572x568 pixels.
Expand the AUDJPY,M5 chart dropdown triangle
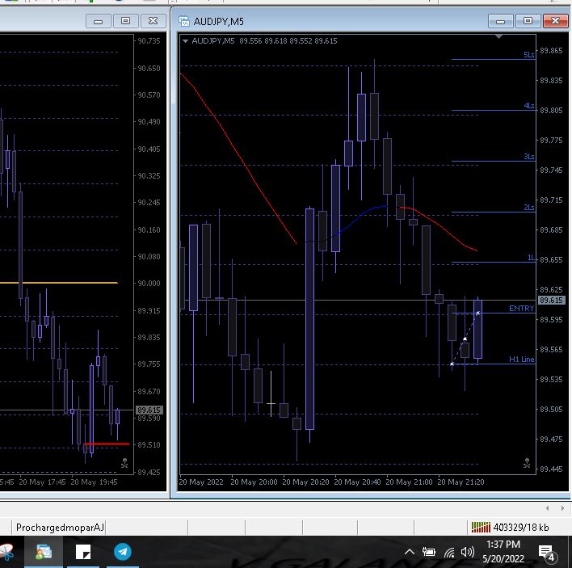tap(186, 40)
